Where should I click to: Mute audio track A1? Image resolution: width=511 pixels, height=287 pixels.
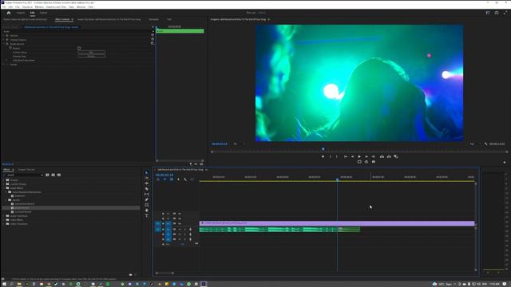coord(180,230)
